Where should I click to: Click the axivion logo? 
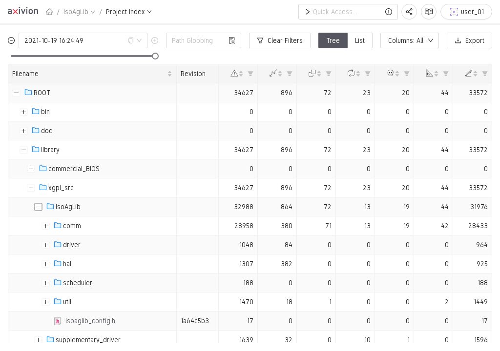(x=23, y=11)
